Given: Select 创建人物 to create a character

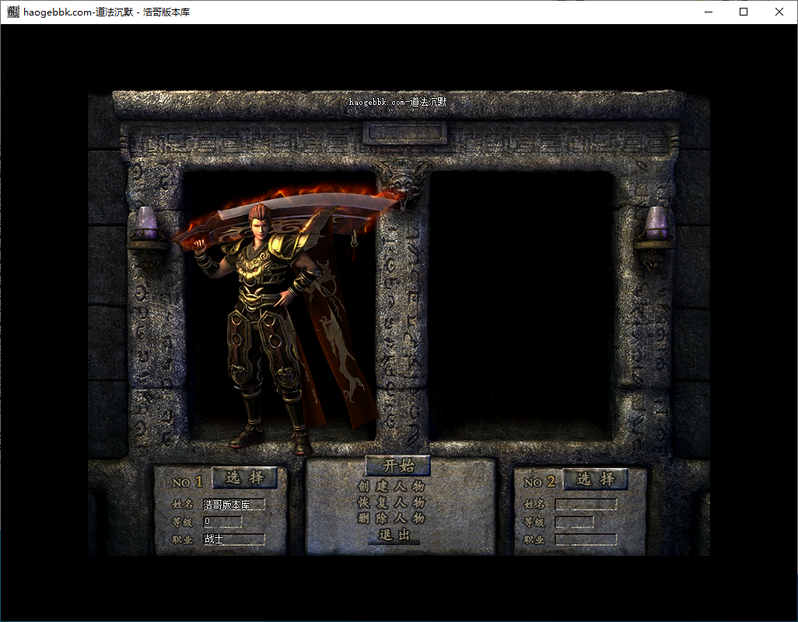Looking at the screenshot, I should click(x=391, y=486).
